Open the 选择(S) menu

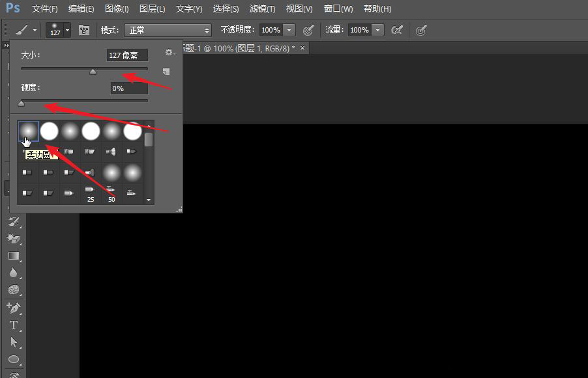coord(226,8)
